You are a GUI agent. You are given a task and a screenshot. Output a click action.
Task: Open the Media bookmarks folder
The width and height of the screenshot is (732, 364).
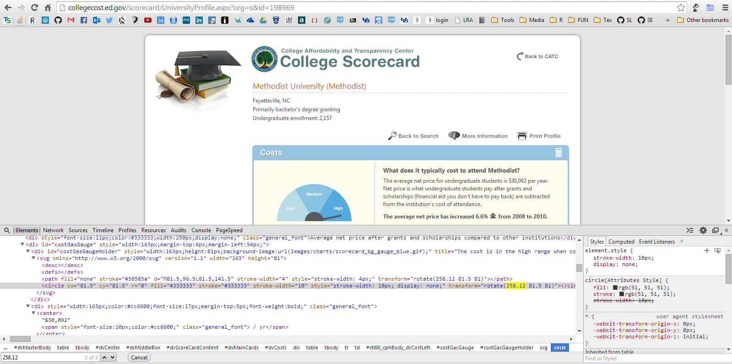click(532, 20)
